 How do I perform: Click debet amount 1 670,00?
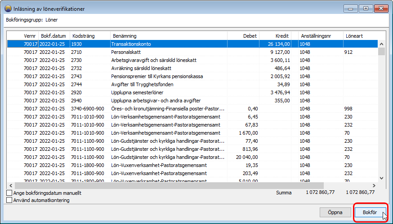coord(248,133)
